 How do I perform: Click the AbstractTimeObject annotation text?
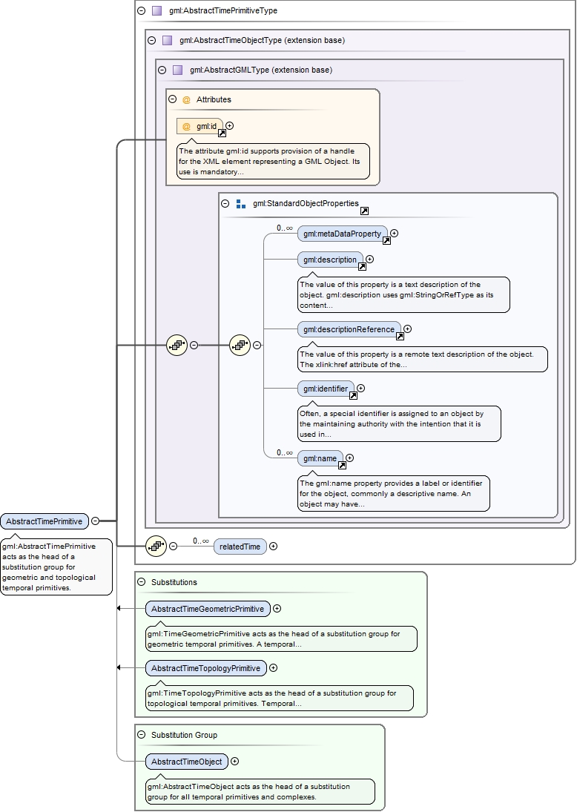point(260,791)
